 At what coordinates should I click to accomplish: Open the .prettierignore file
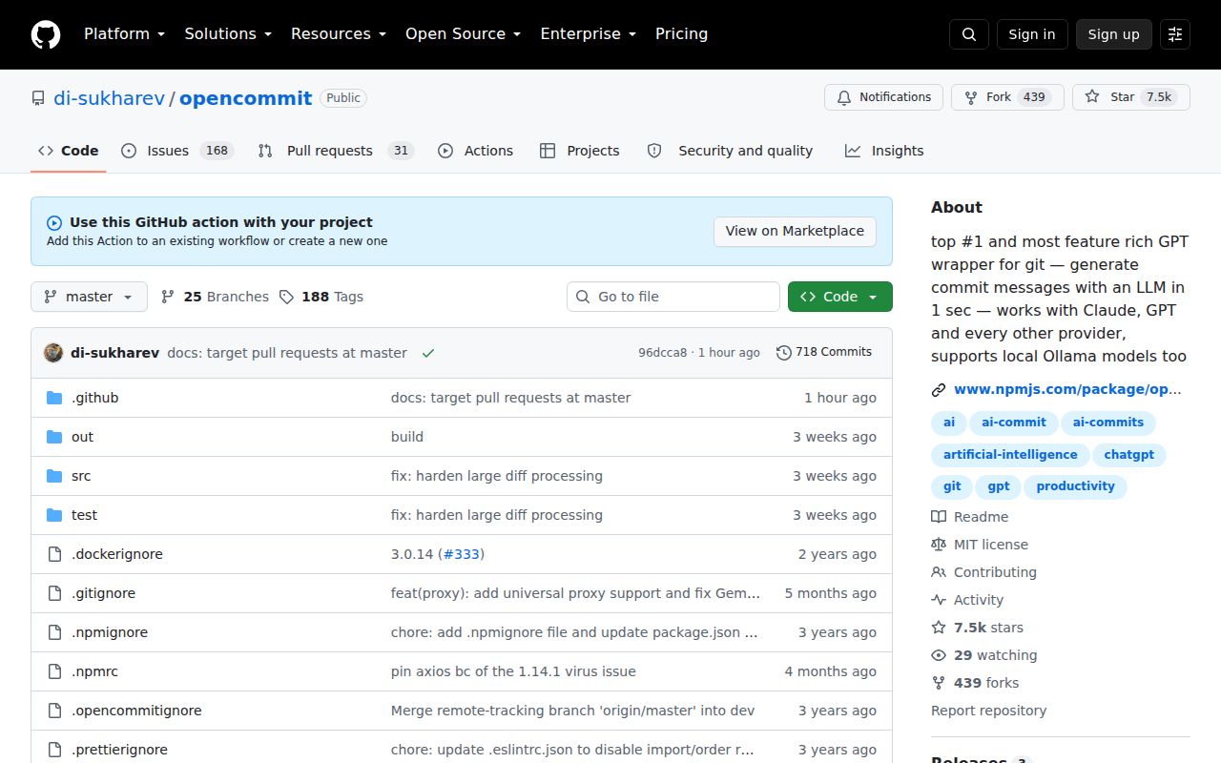tap(119, 750)
